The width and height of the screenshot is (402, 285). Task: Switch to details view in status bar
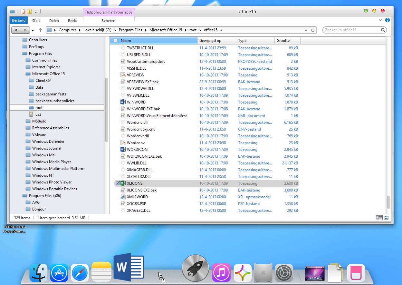pos(379,218)
